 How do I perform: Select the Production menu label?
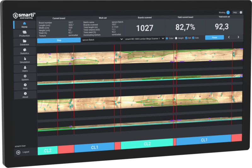click(x=25, y=36)
